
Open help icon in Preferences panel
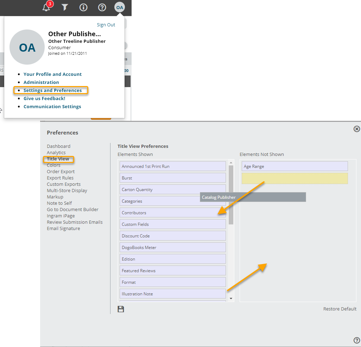tap(357, 340)
